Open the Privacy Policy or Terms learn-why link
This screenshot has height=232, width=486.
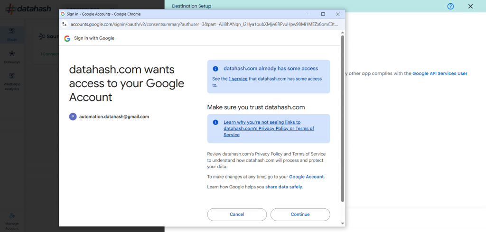tap(269, 128)
